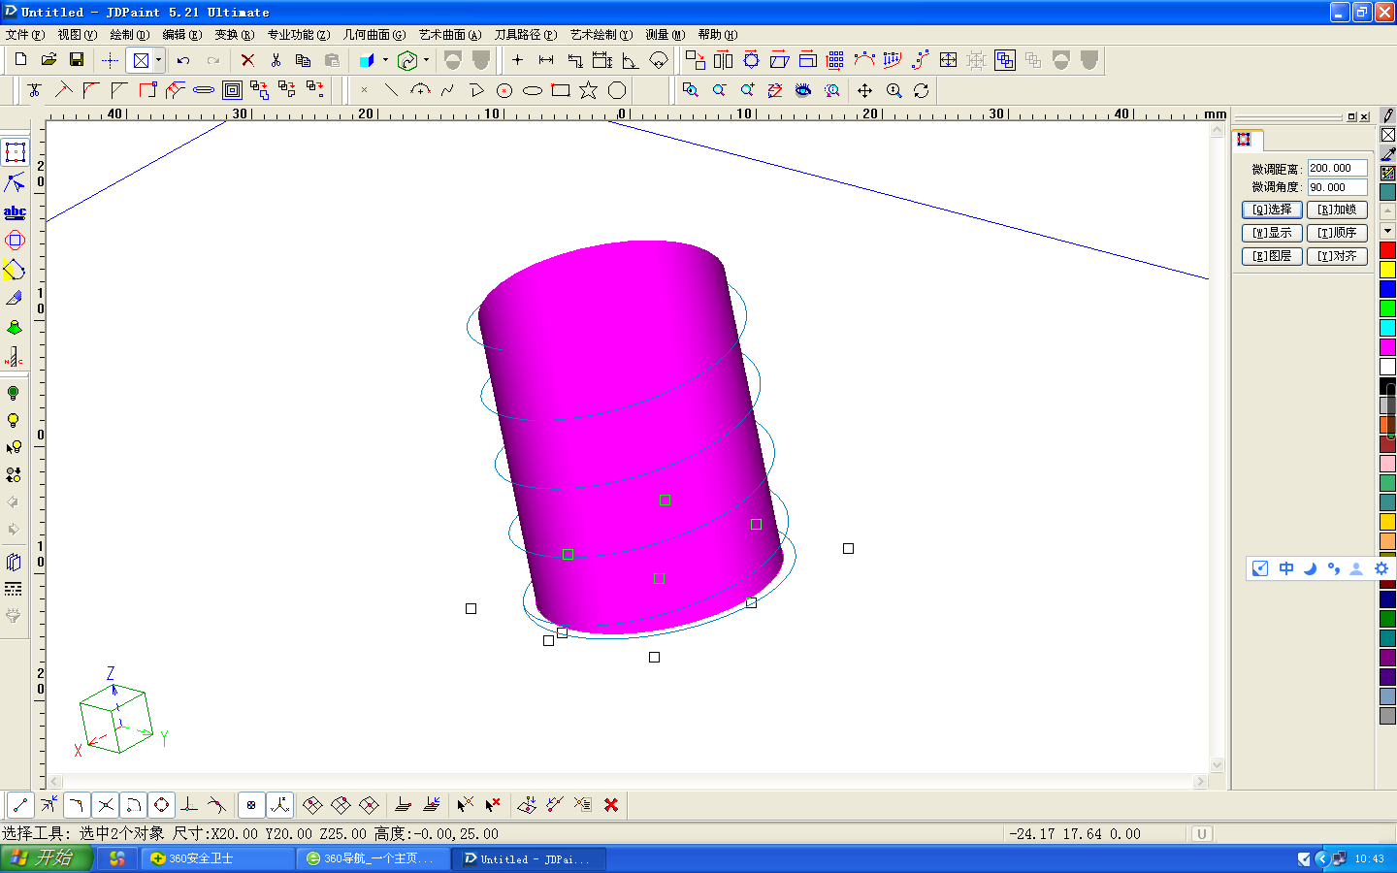Open the 绘制 menu
Screen dimensions: 1397x873
pyautogui.click(x=130, y=35)
